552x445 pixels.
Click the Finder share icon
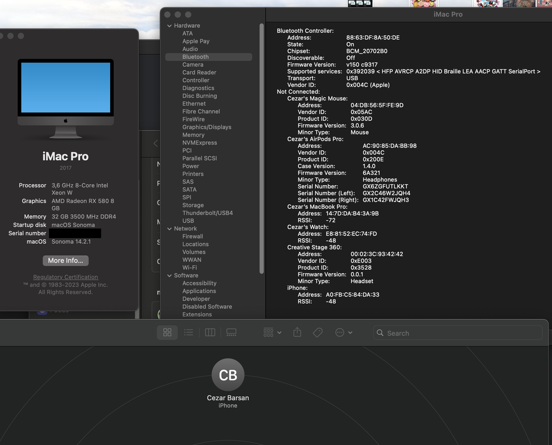pyautogui.click(x=297, y=332)
